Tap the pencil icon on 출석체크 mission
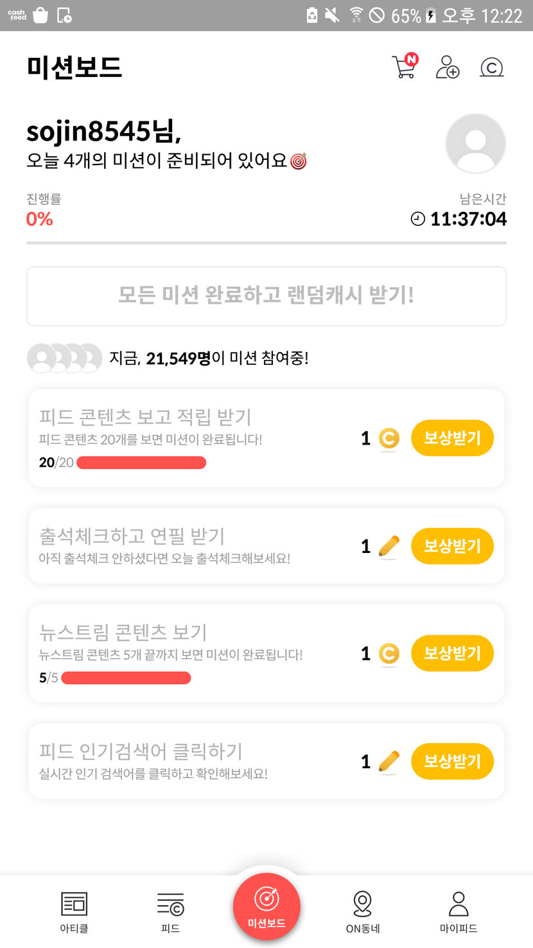 coord(389,547)
